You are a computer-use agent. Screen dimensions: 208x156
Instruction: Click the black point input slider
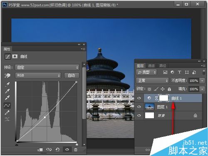click(17, 145)
